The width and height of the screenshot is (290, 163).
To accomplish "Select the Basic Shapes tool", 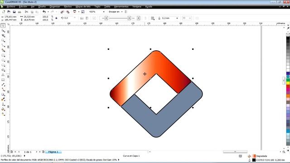I will click(x=3, y=70).
